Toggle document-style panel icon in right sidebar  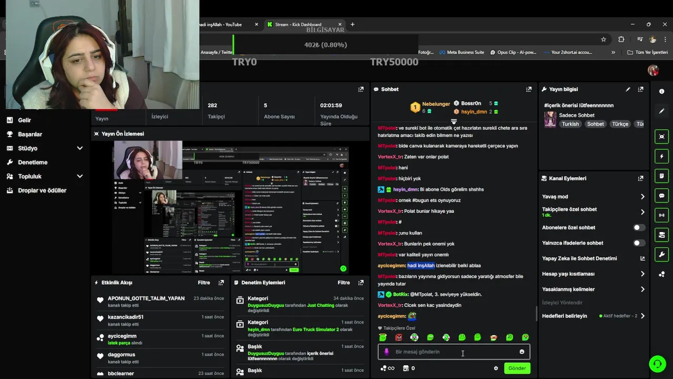[x=661, y=176]
